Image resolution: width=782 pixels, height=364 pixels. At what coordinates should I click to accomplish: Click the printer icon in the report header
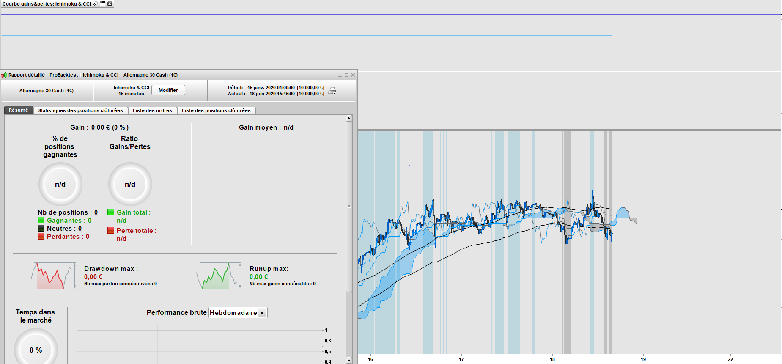[x=332, y=91]
